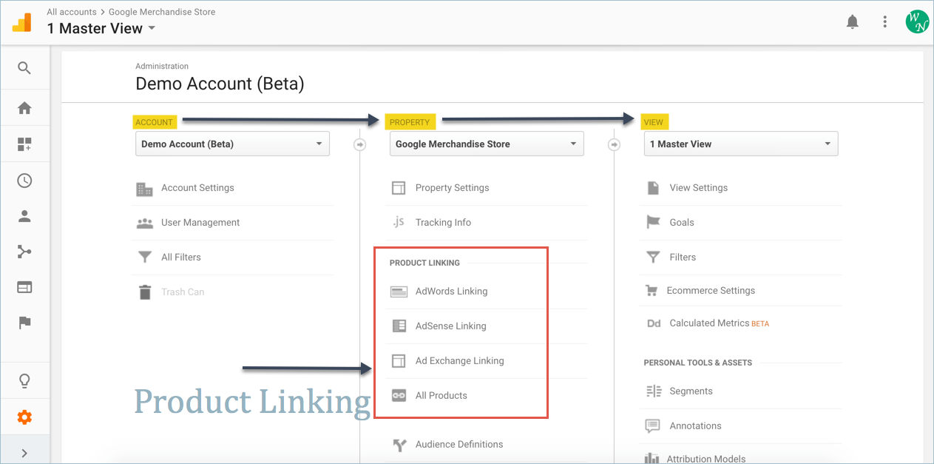Viewport: 934px width, 464px height.
Task: Open All Products link
Action: point(441,396)
